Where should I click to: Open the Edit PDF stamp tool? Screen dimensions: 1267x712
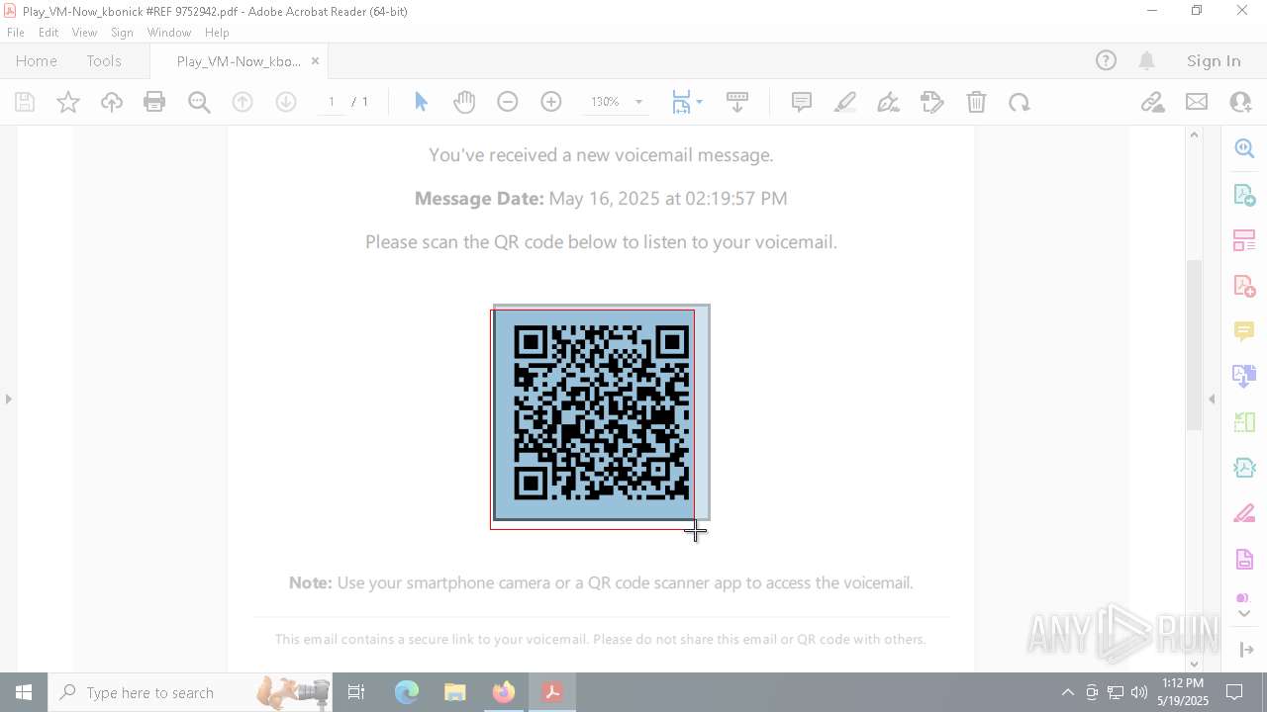click(x=932, y=102)
